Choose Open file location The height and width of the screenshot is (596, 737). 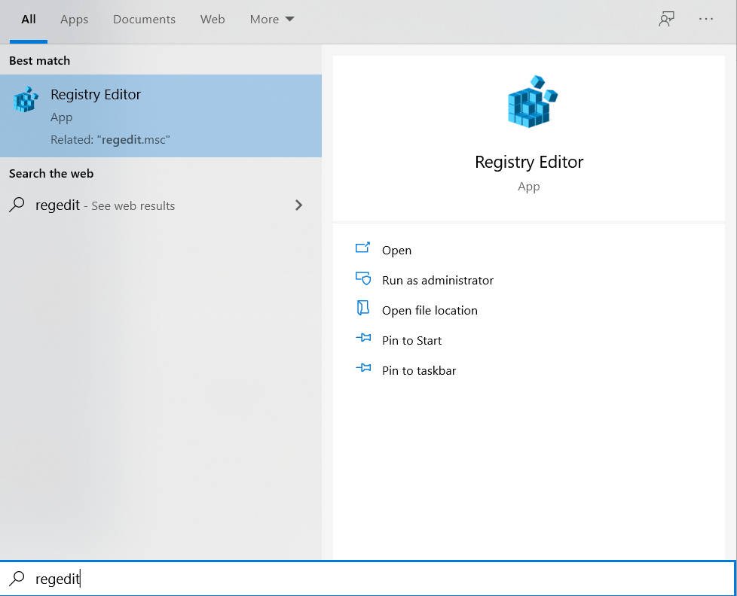pos(430,311)
